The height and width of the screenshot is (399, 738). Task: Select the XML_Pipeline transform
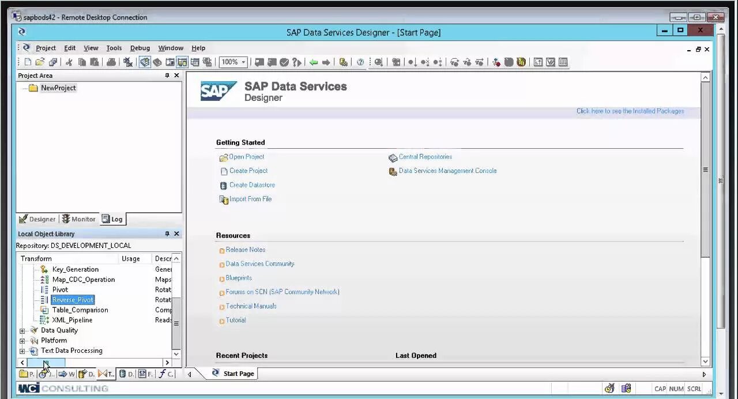click(x=72, y=320)
